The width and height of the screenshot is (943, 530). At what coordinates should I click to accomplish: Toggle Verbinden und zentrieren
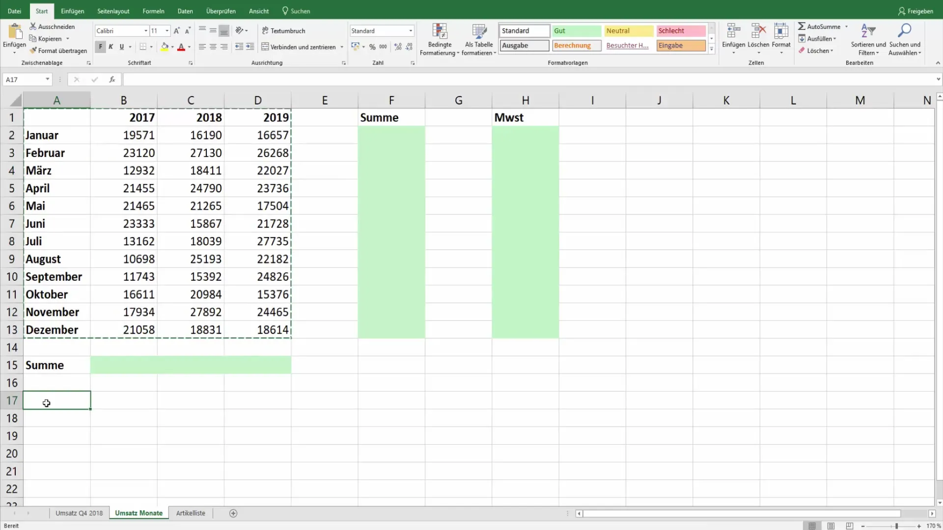coord(299,47)
